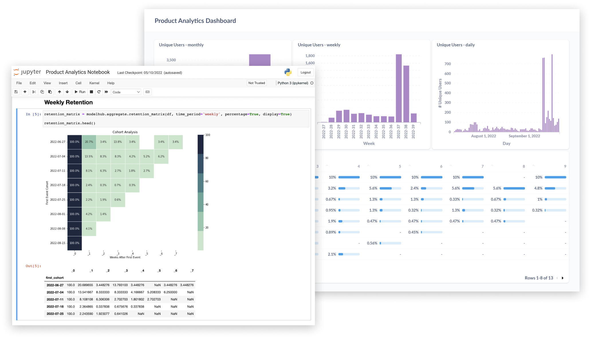This screenshot has height=339, width=591.
Task: Interrupt the kernel with the stop icon
Action: point(91,92)
